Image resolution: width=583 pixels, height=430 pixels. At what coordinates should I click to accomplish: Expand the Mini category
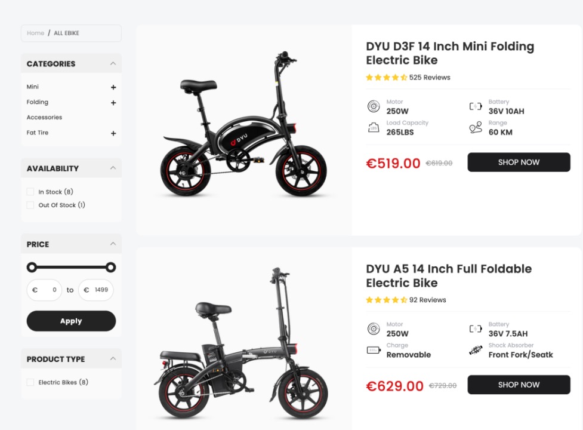click(x=113, y=87)
